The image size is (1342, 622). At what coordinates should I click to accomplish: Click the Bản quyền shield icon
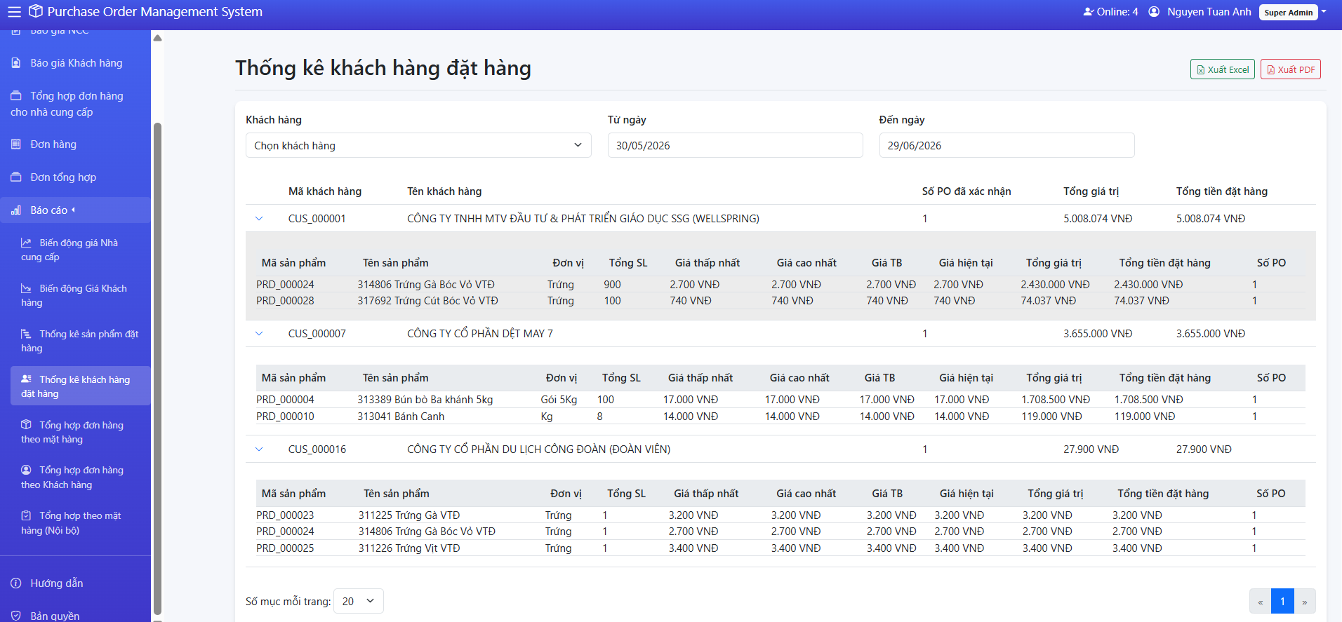(x=16, y=616)
